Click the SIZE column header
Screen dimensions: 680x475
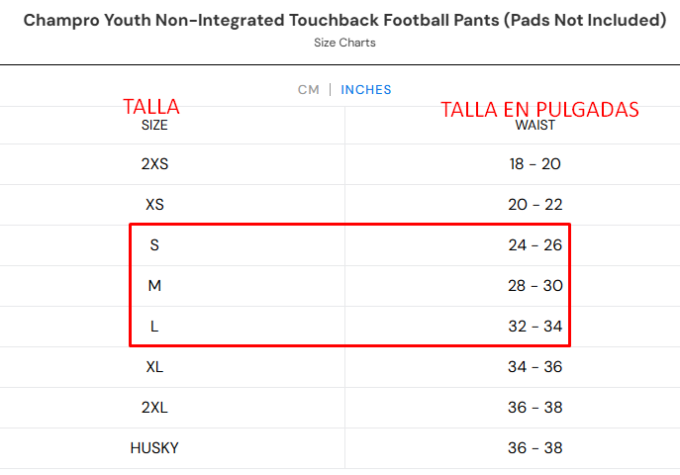pyautogui.click(x=154, y=126)
